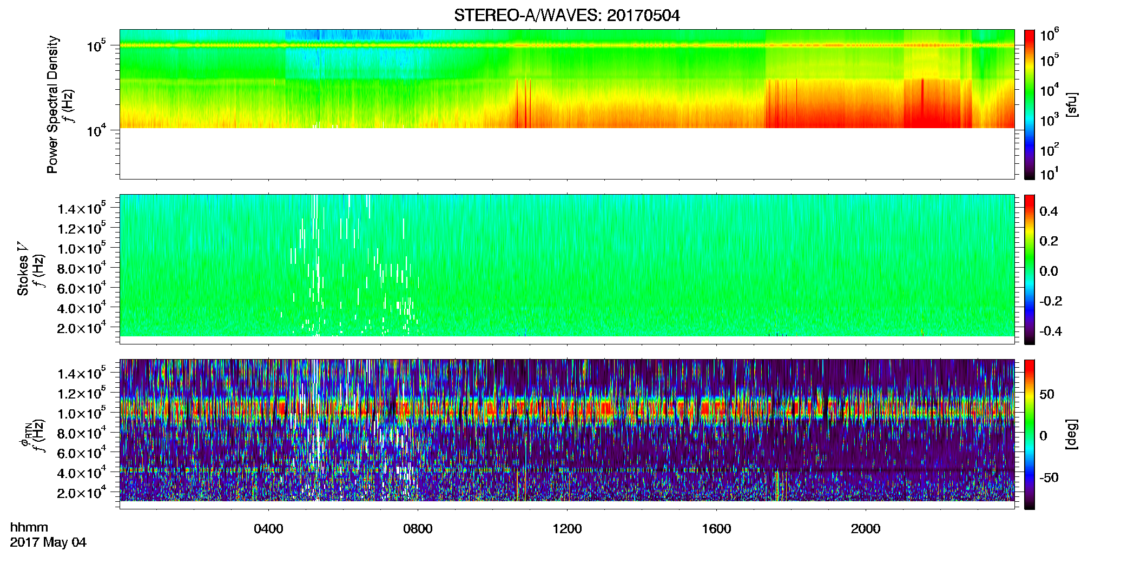Viewport: 1134px width, 584px height.
Task: Click the φRTN angle colorbar
Action: coord(1030,434)
